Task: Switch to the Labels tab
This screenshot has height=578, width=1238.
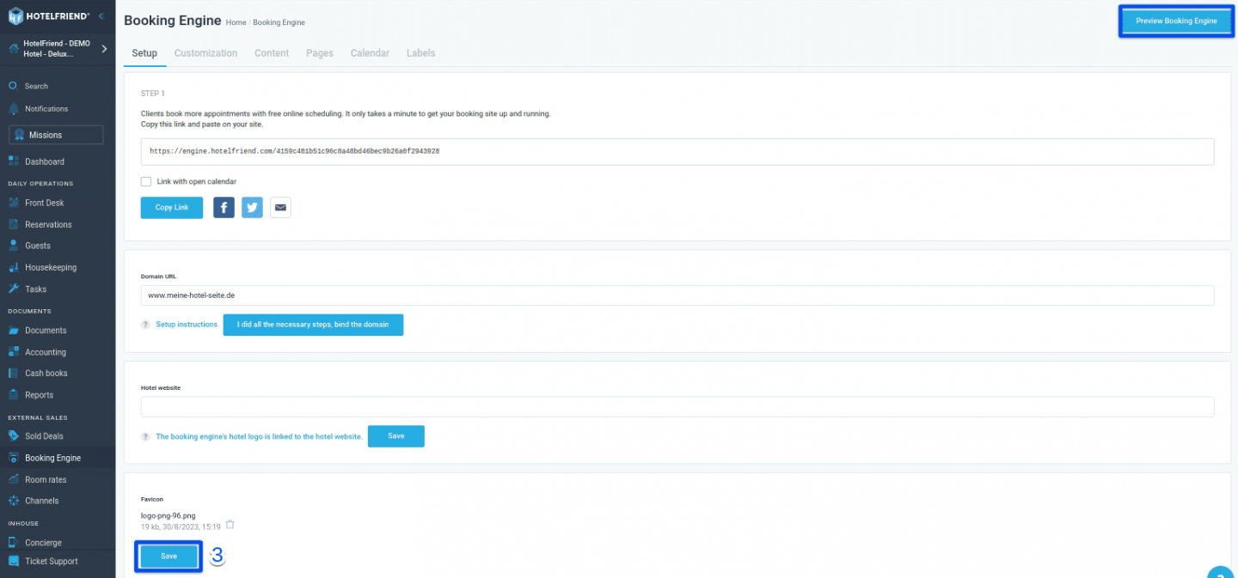Action: [420, 53]
